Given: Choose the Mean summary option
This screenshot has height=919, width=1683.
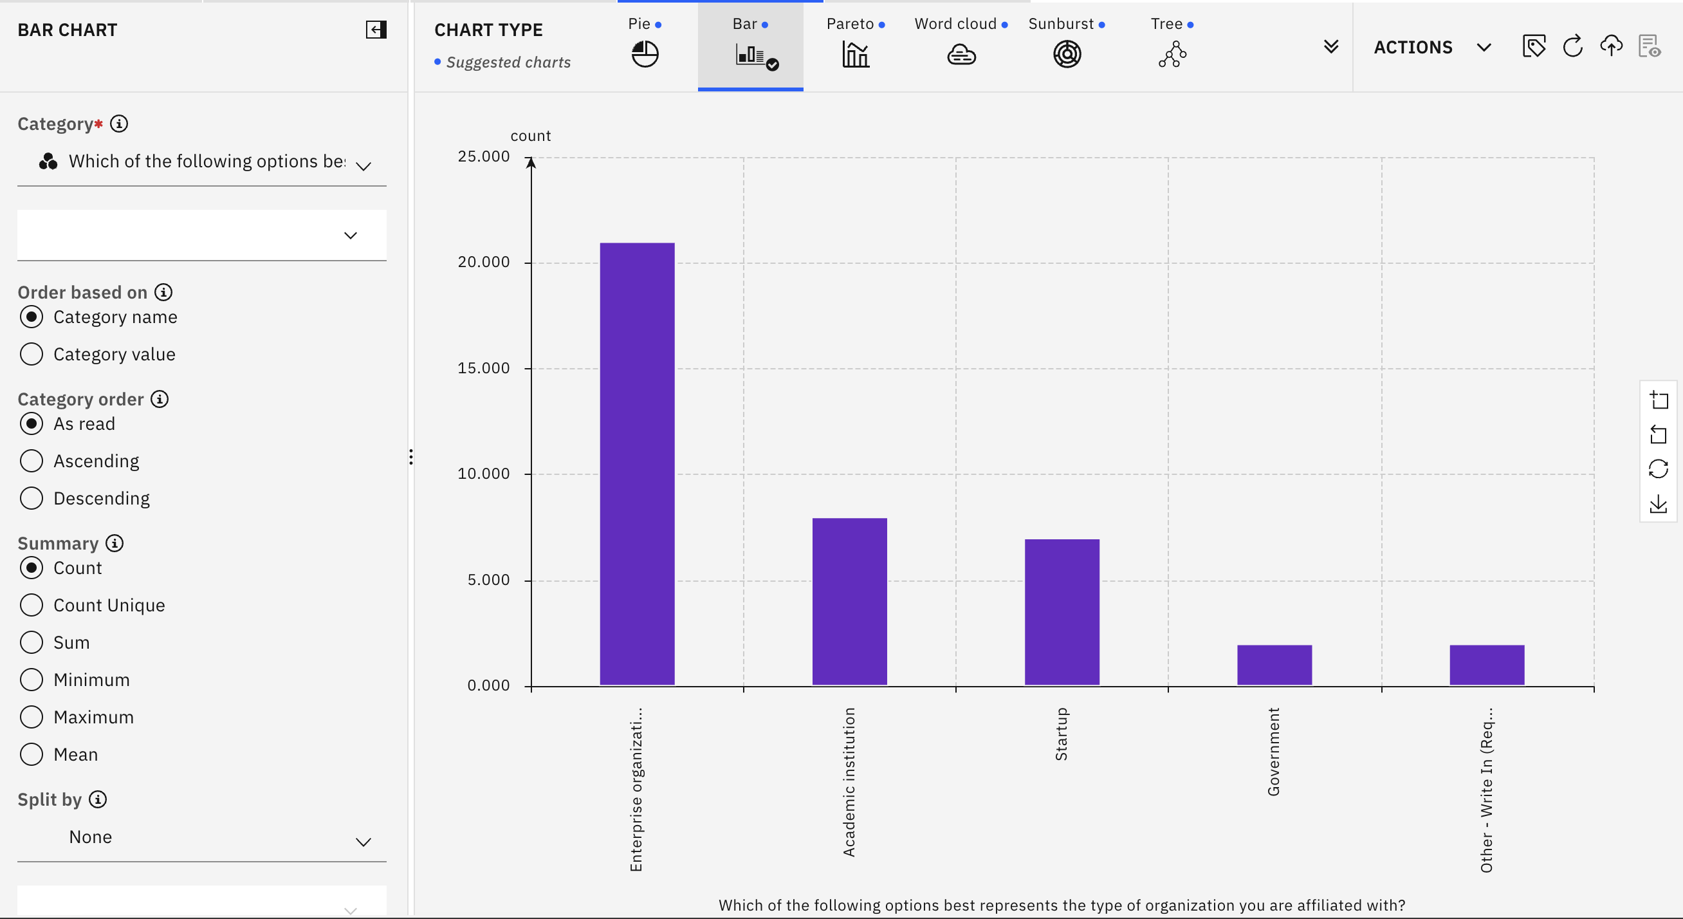Looking at the screenshot, I should coord(32,754).
